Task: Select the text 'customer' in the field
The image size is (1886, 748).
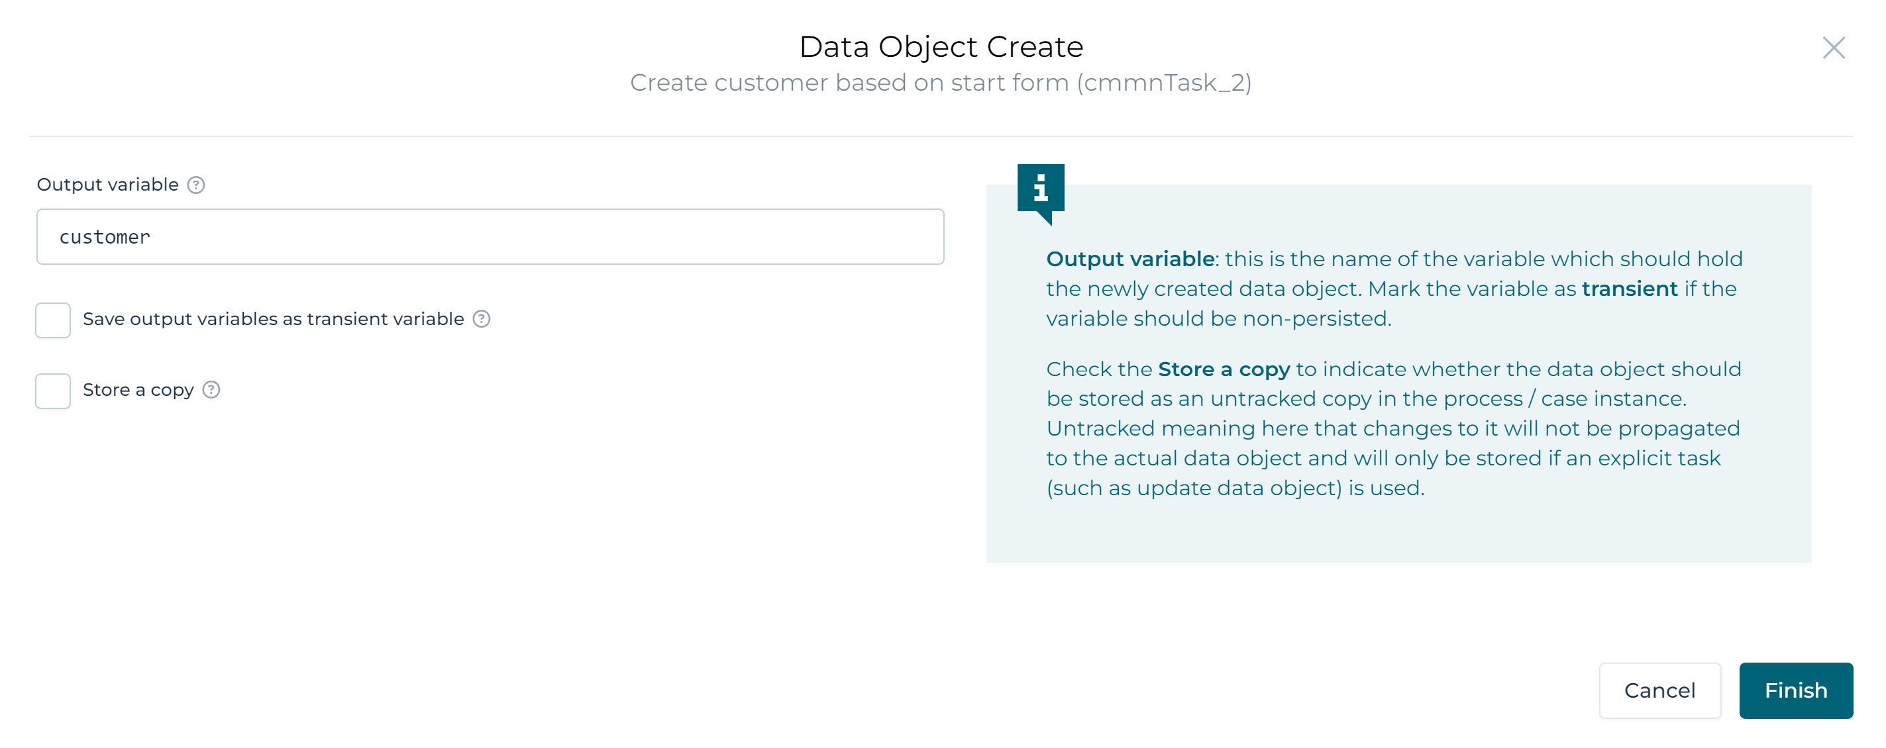Action: (105, 236)
